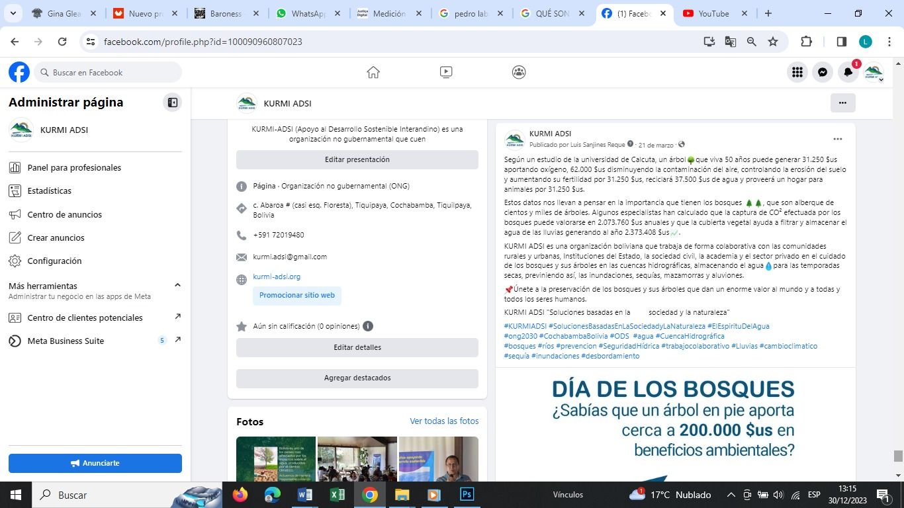Image resolution: width=904 pixels, height=508 pixels.
Task: Click Editar detalles button
Action: click(357, 347)
